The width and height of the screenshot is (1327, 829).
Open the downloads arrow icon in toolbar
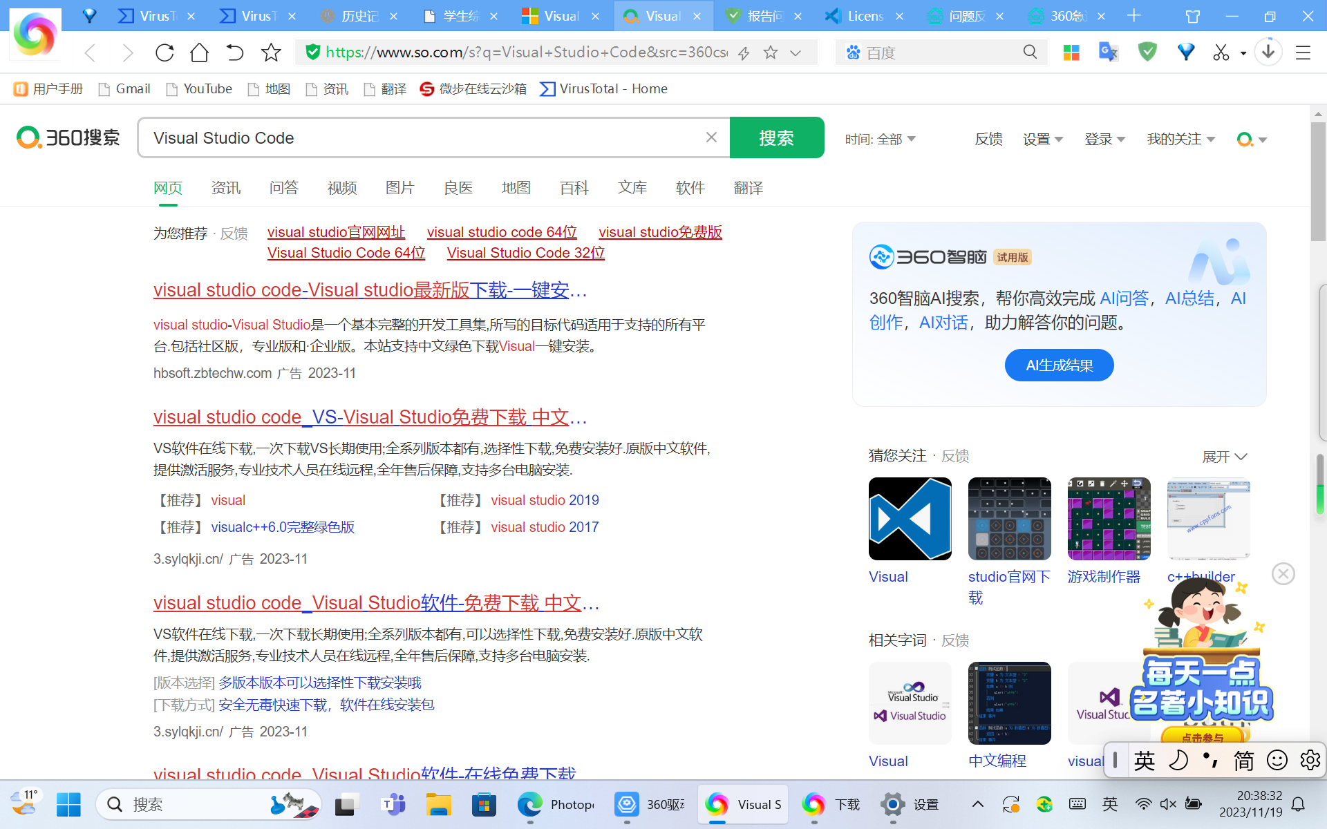click(x=1268, y=52)
